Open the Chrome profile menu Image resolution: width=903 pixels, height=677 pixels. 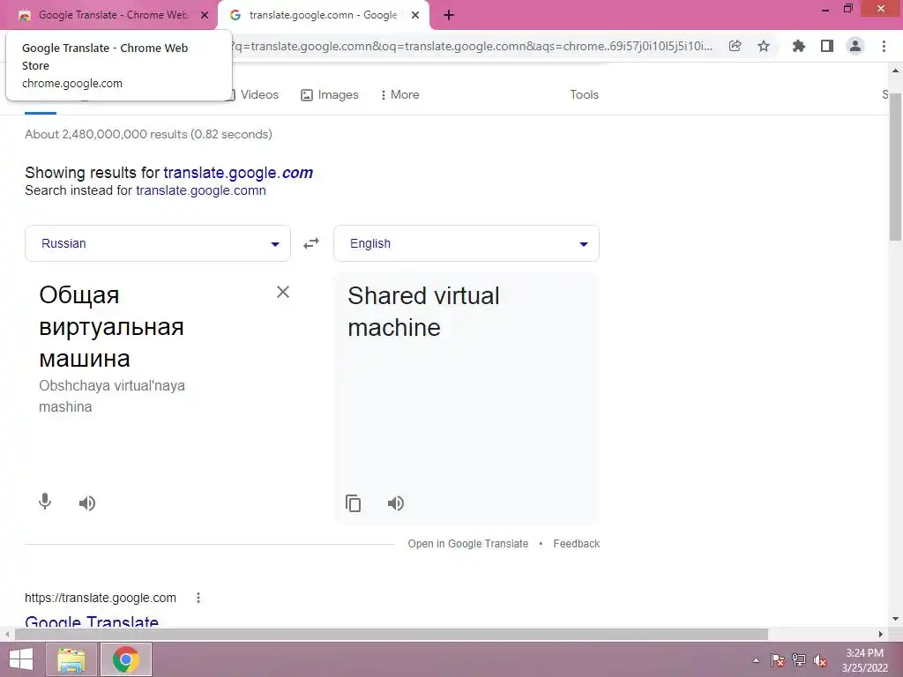855,46
